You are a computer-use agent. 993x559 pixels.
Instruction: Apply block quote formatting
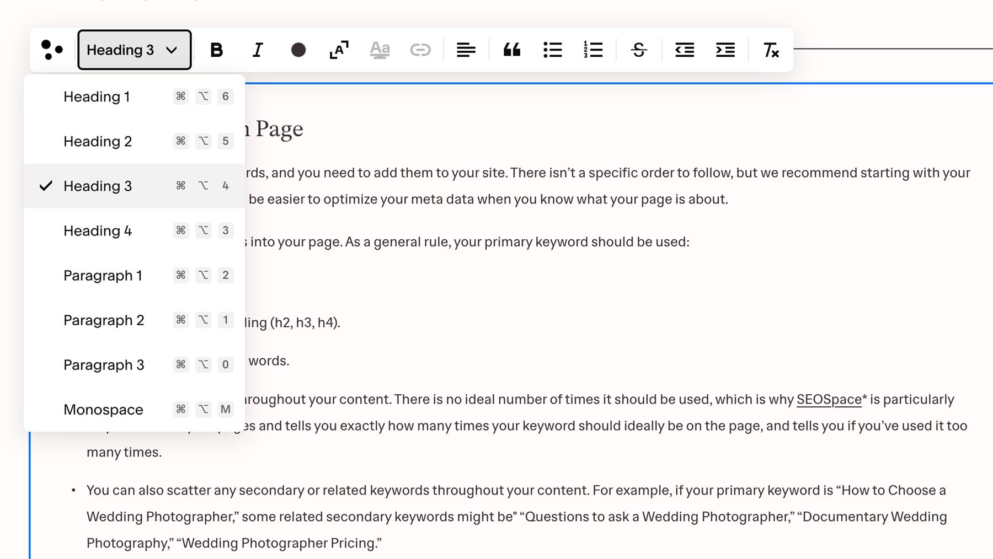512,50
